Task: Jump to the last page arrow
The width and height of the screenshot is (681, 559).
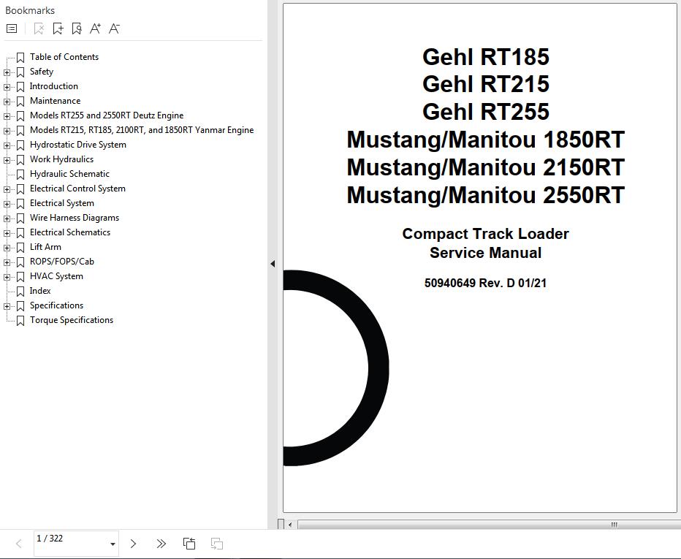Action: pos(161,544)
